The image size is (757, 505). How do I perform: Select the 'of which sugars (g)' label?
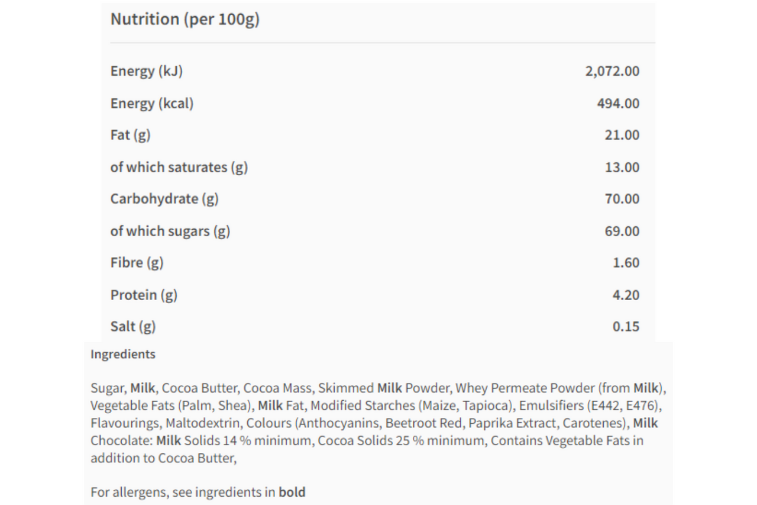coord(170,231)
